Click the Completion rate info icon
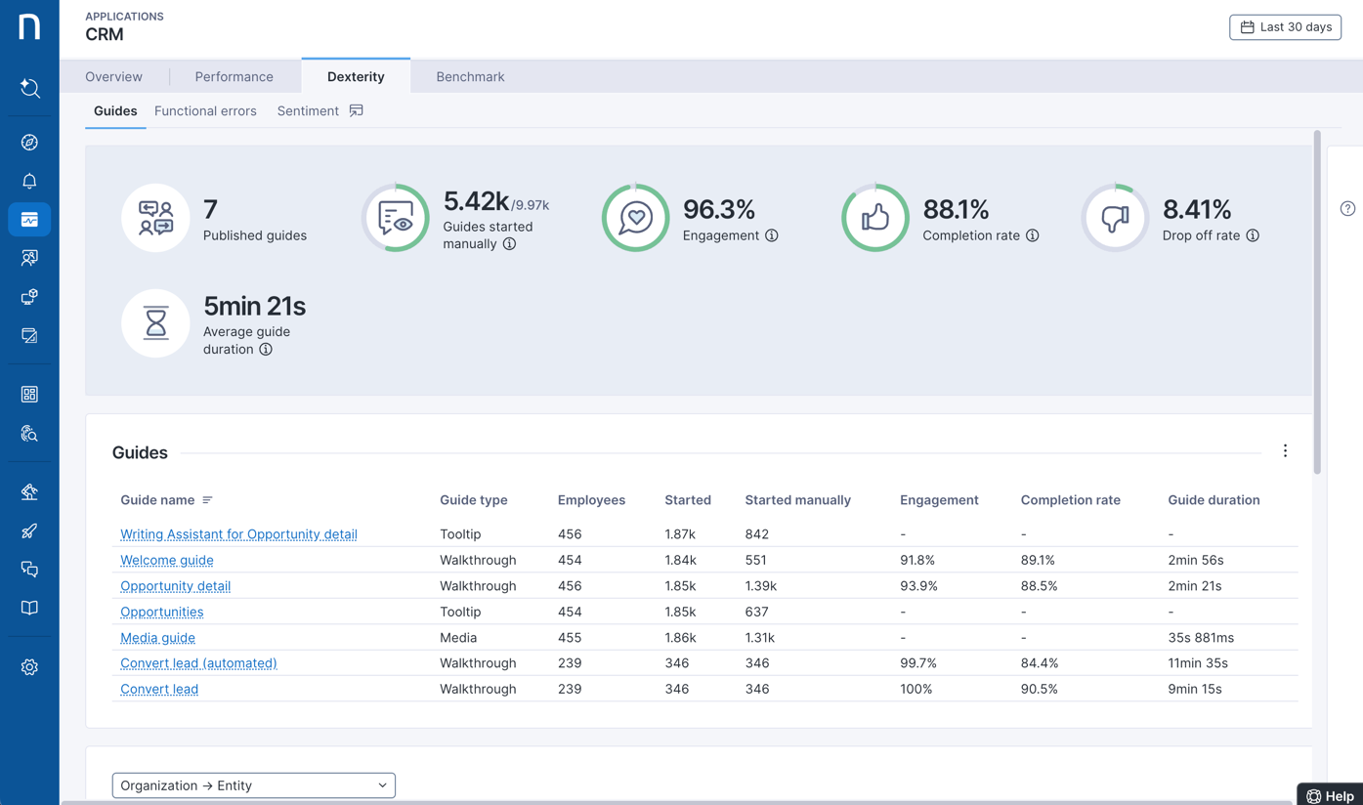Viewport: 1363px width, 805px height. [x=1033, y=235]
